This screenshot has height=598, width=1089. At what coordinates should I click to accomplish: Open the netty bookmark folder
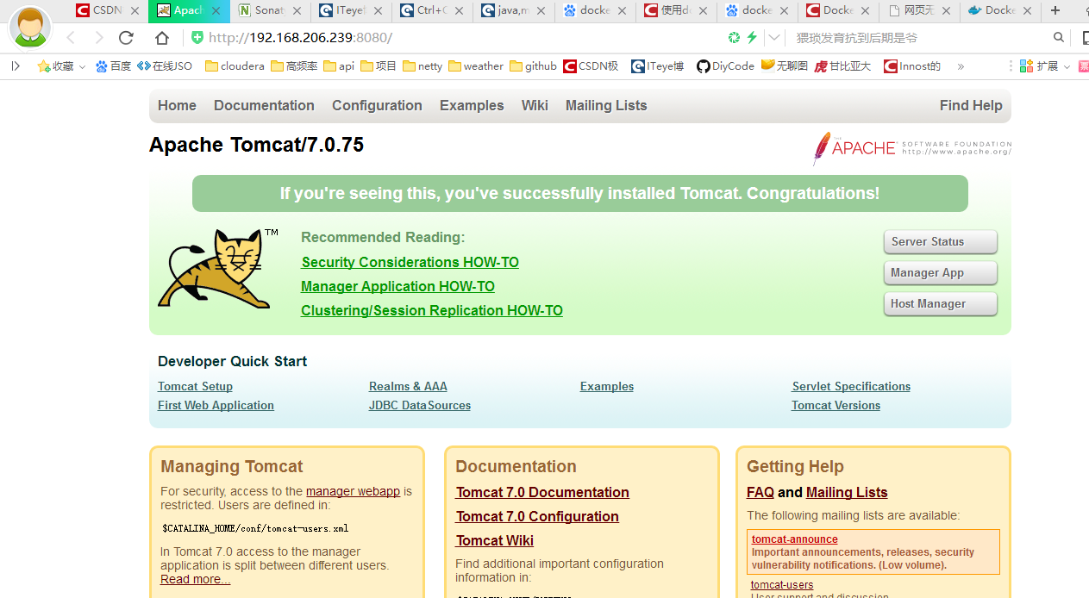422,66
